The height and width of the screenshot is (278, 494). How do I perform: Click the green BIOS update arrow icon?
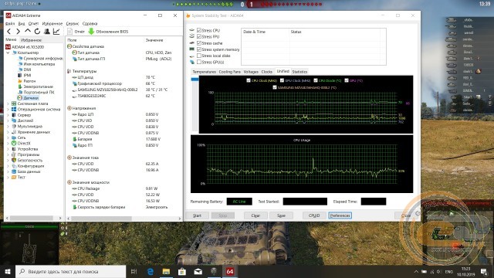[x=91, y=31]
